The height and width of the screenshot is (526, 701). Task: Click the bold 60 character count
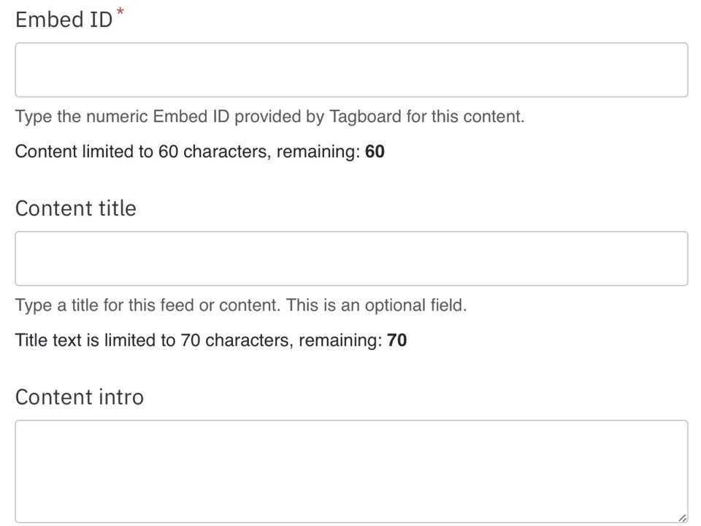375,151
